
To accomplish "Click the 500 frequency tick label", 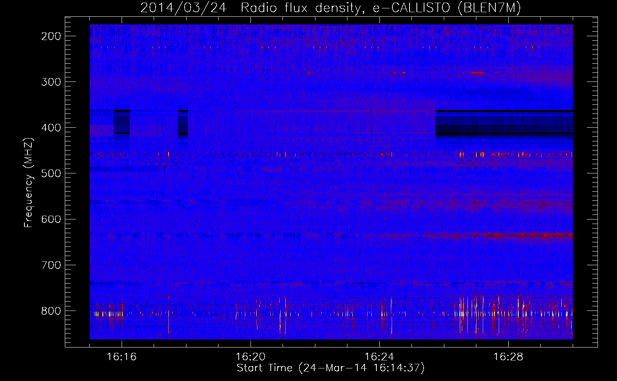I will click(51, 173).
